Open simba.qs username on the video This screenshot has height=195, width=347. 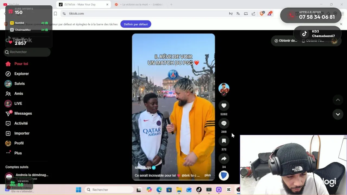143,167
